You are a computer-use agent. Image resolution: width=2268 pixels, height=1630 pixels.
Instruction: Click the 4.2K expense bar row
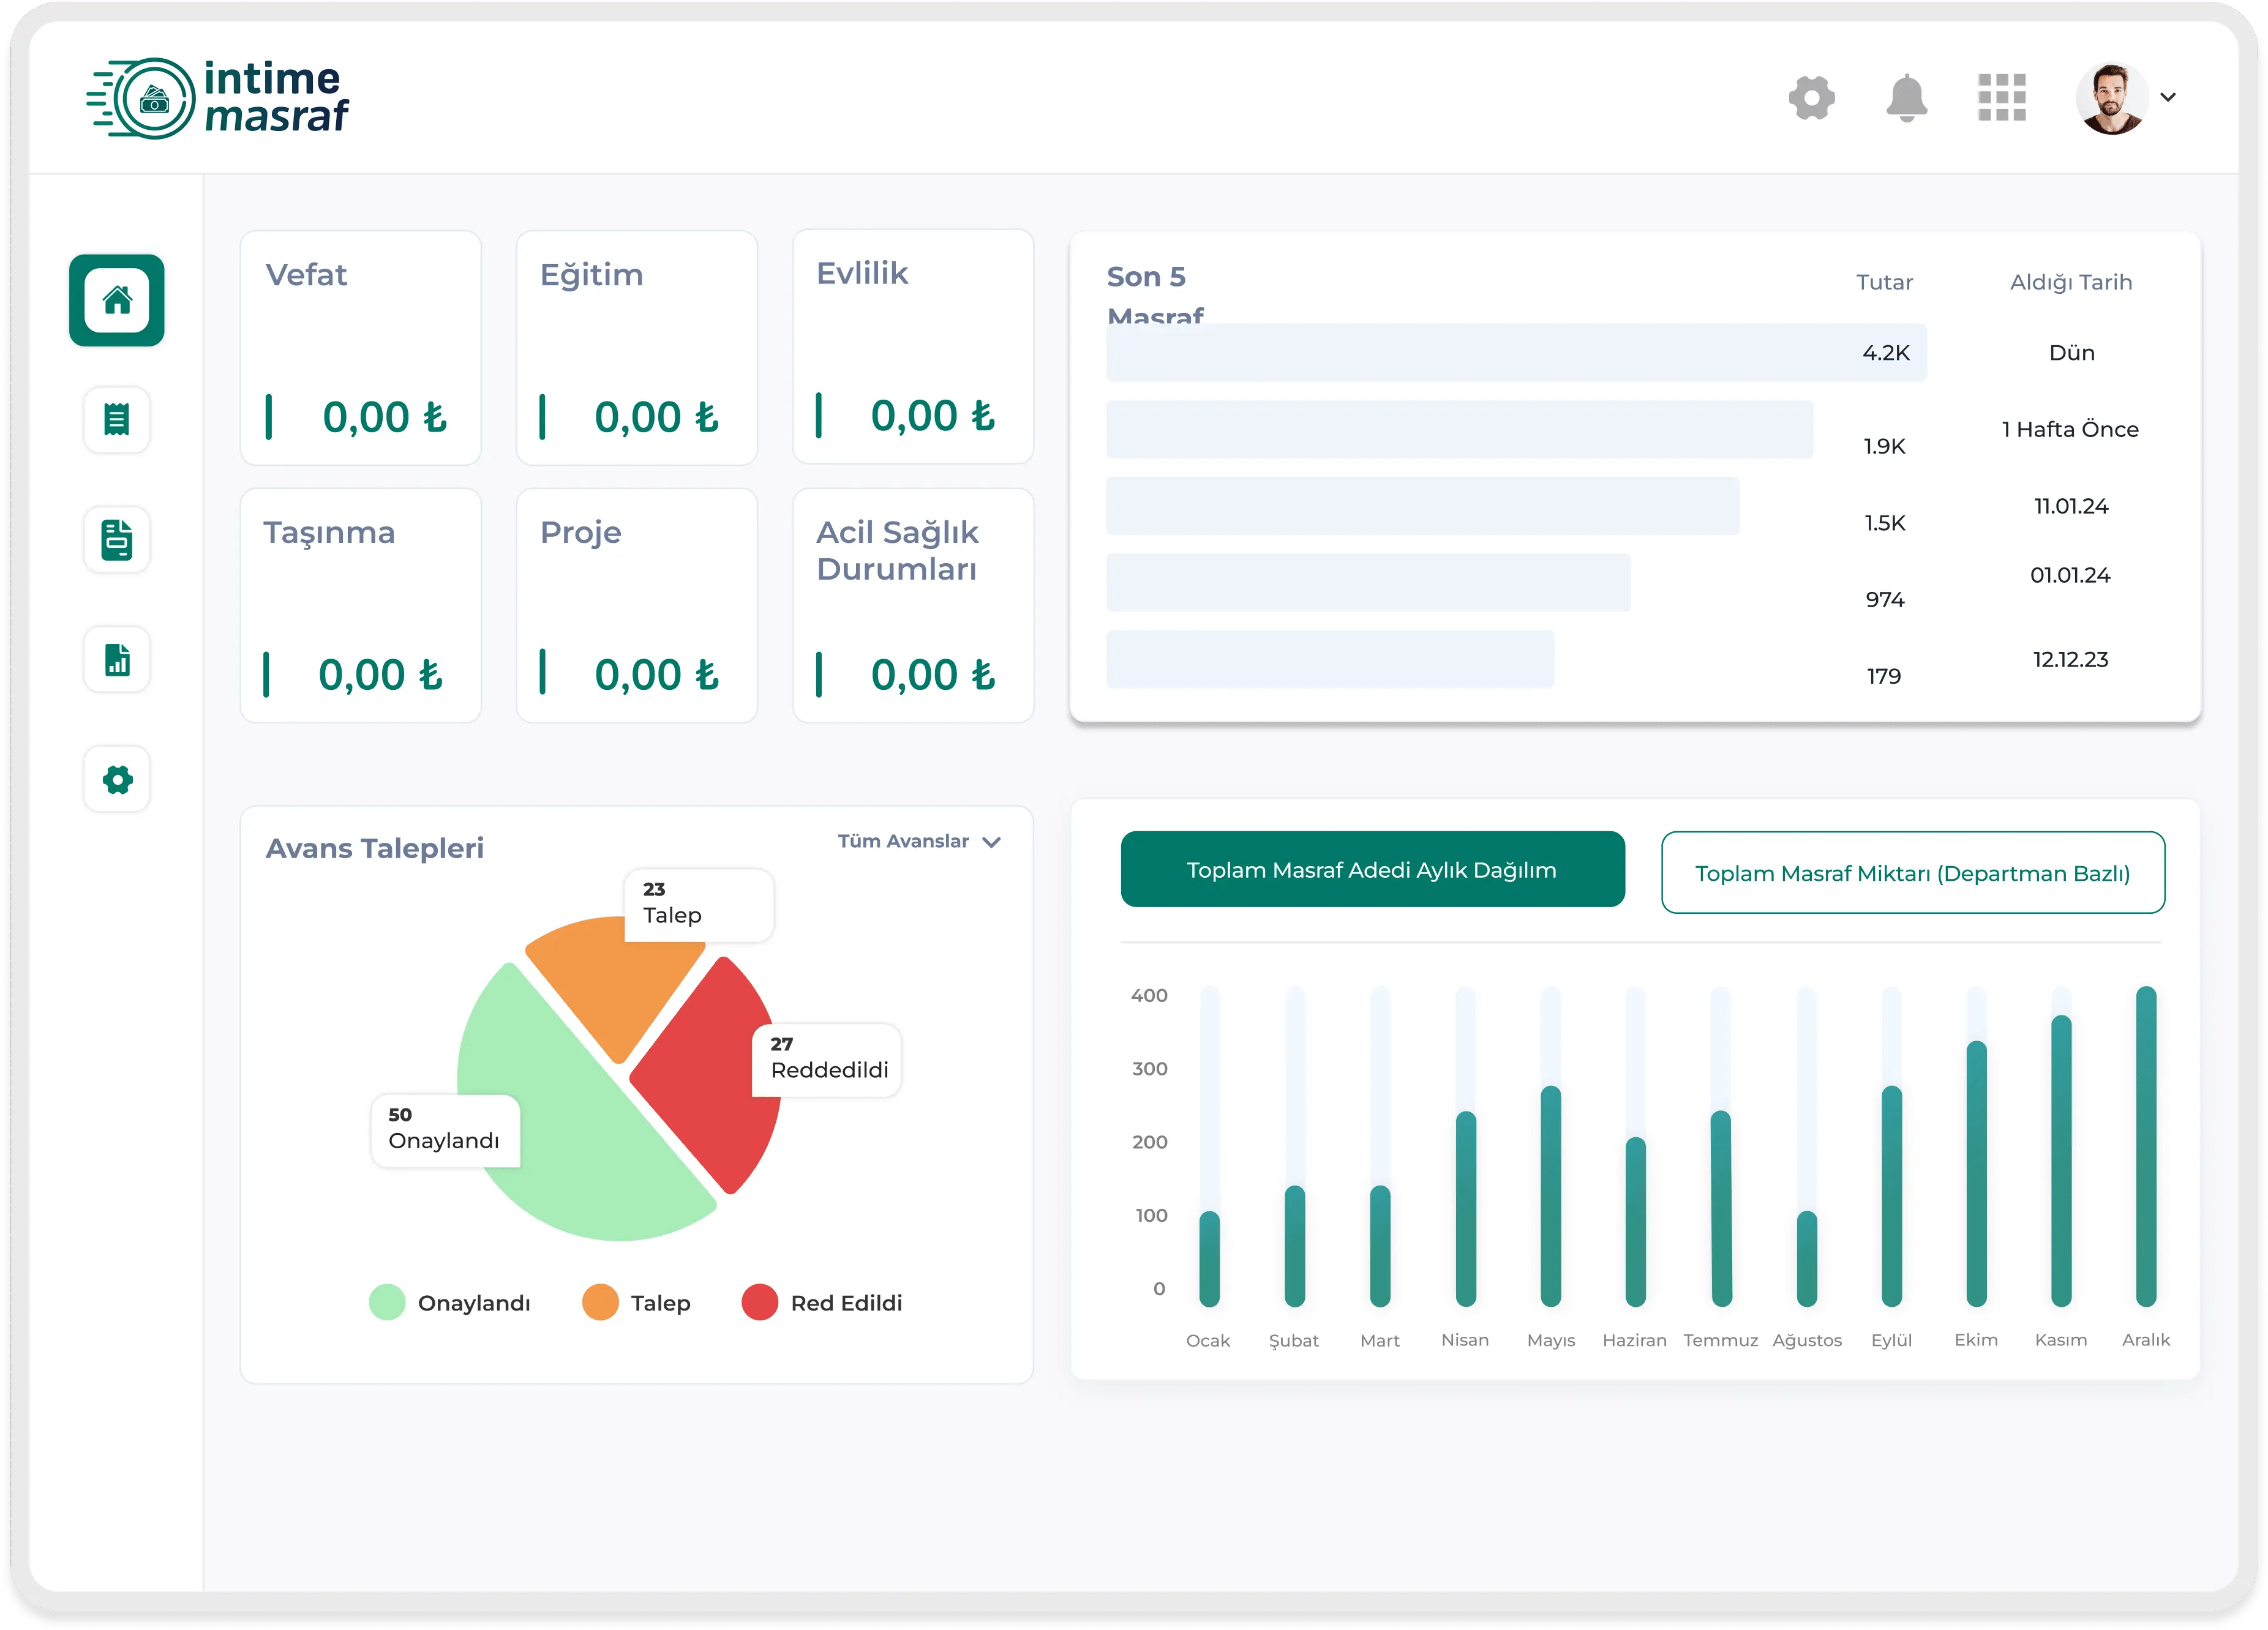coord(1516,352)
